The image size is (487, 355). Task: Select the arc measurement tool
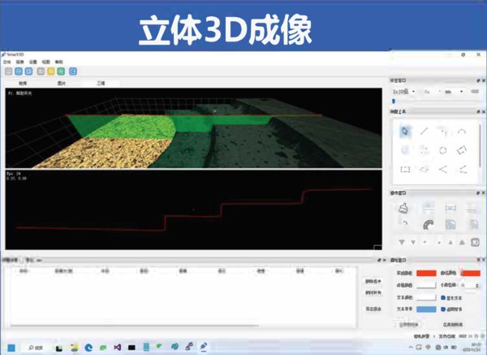[x=462, y=132]
